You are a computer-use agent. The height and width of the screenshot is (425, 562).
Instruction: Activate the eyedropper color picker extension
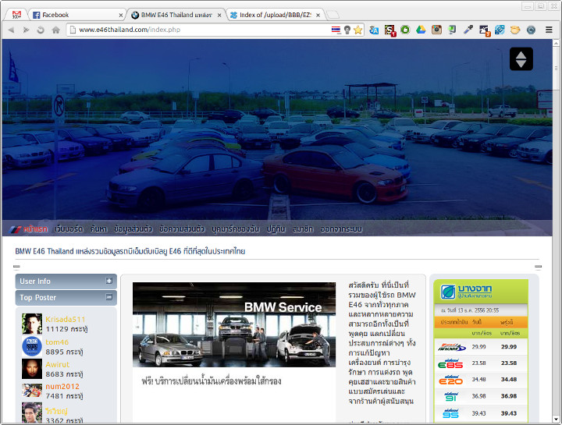(468, 30)
